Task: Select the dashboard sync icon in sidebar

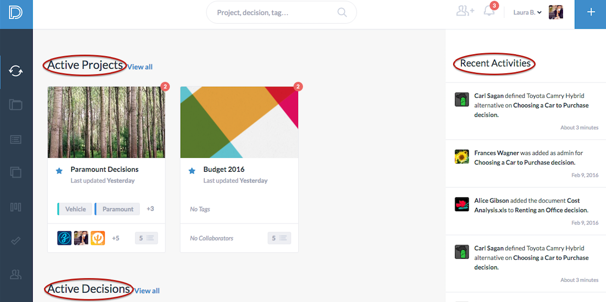Action: pos(16,72)
